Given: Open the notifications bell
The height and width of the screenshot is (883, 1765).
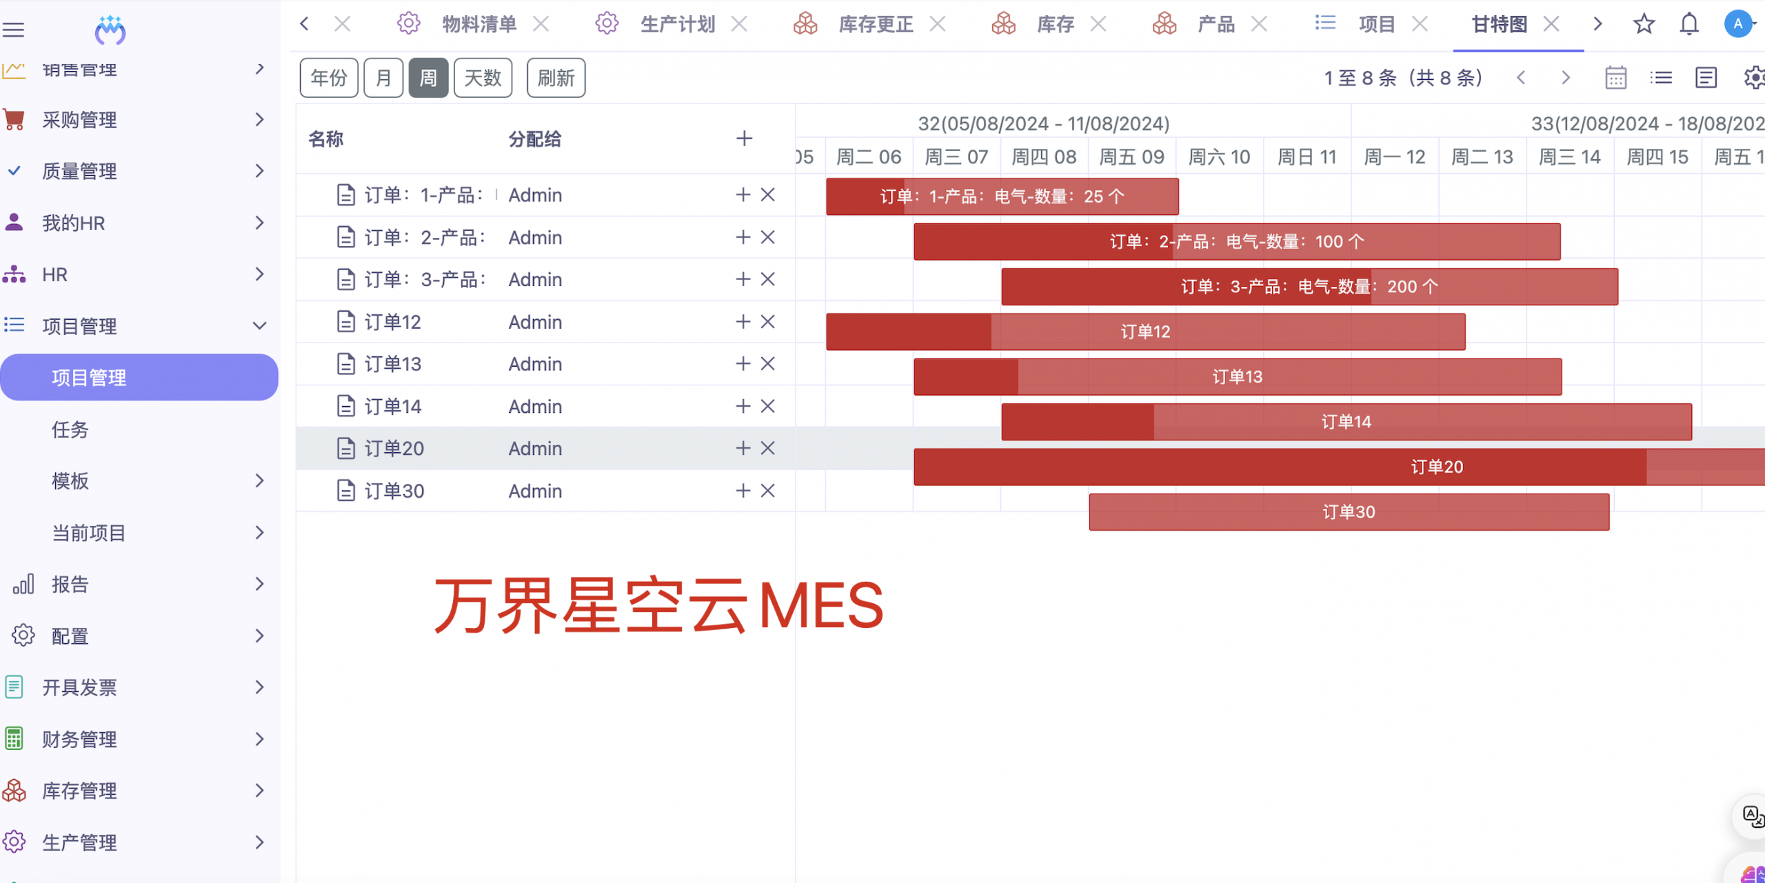Looking at the screenshot, I should [x=1689, y=24].
